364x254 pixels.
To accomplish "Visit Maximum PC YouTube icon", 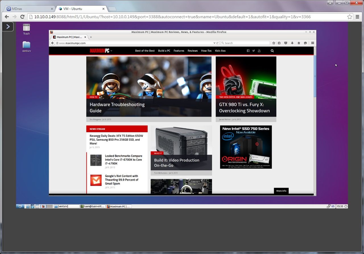I will point(259,51).
